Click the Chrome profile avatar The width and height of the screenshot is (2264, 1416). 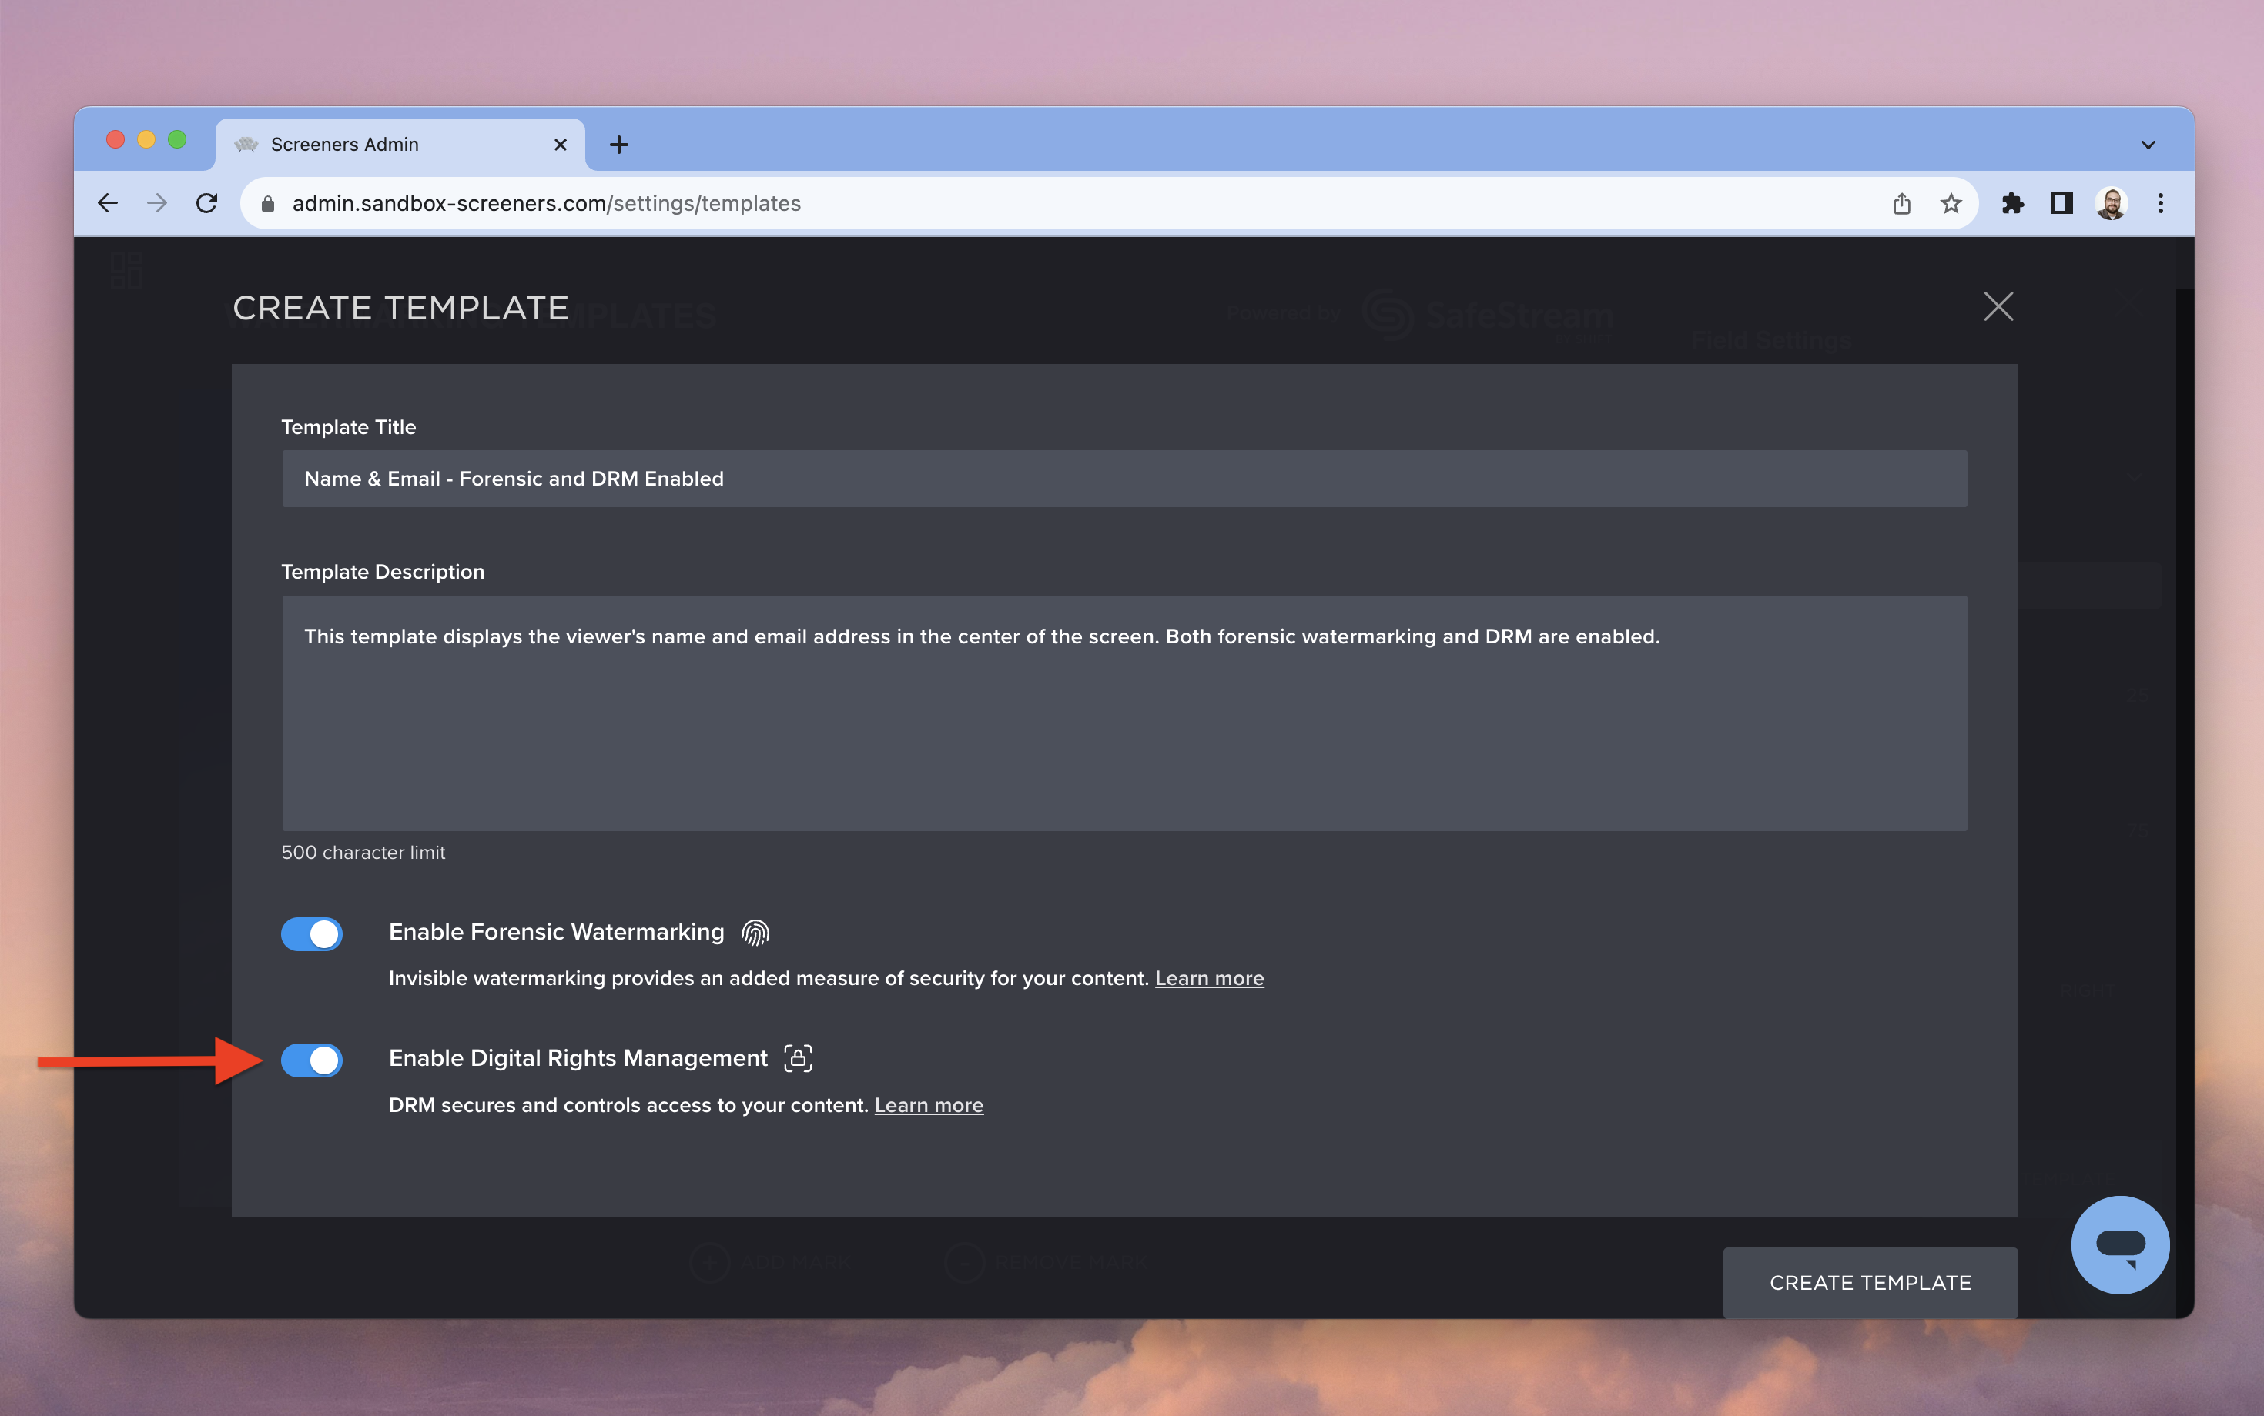tap(2112, 203)
